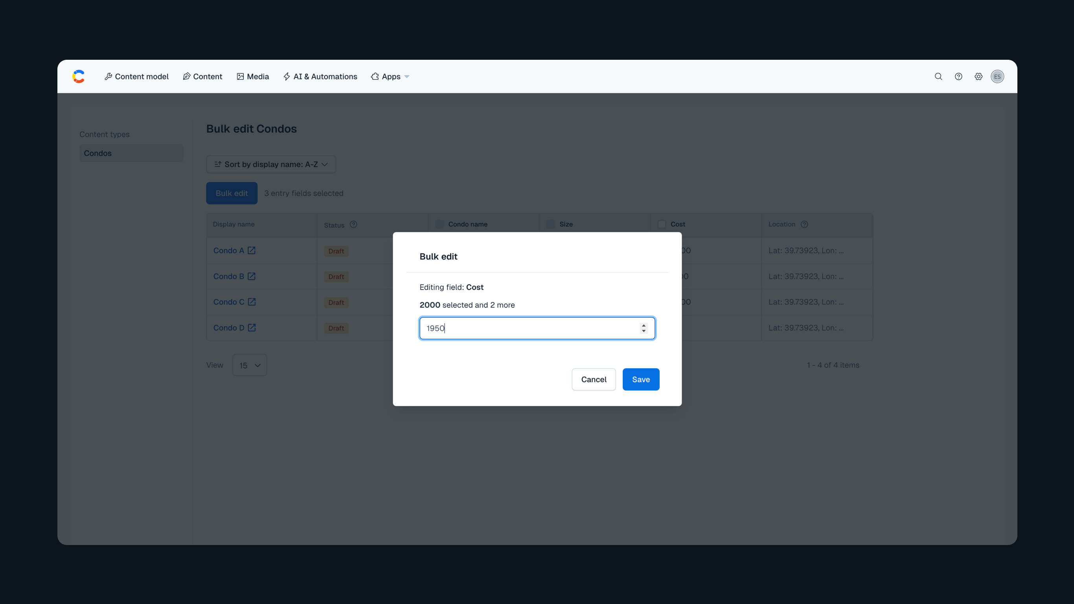This screenshot has width=1074, height=604.
Task: Increase value with stepper up arrow
Action: click(x=644, y=325)
